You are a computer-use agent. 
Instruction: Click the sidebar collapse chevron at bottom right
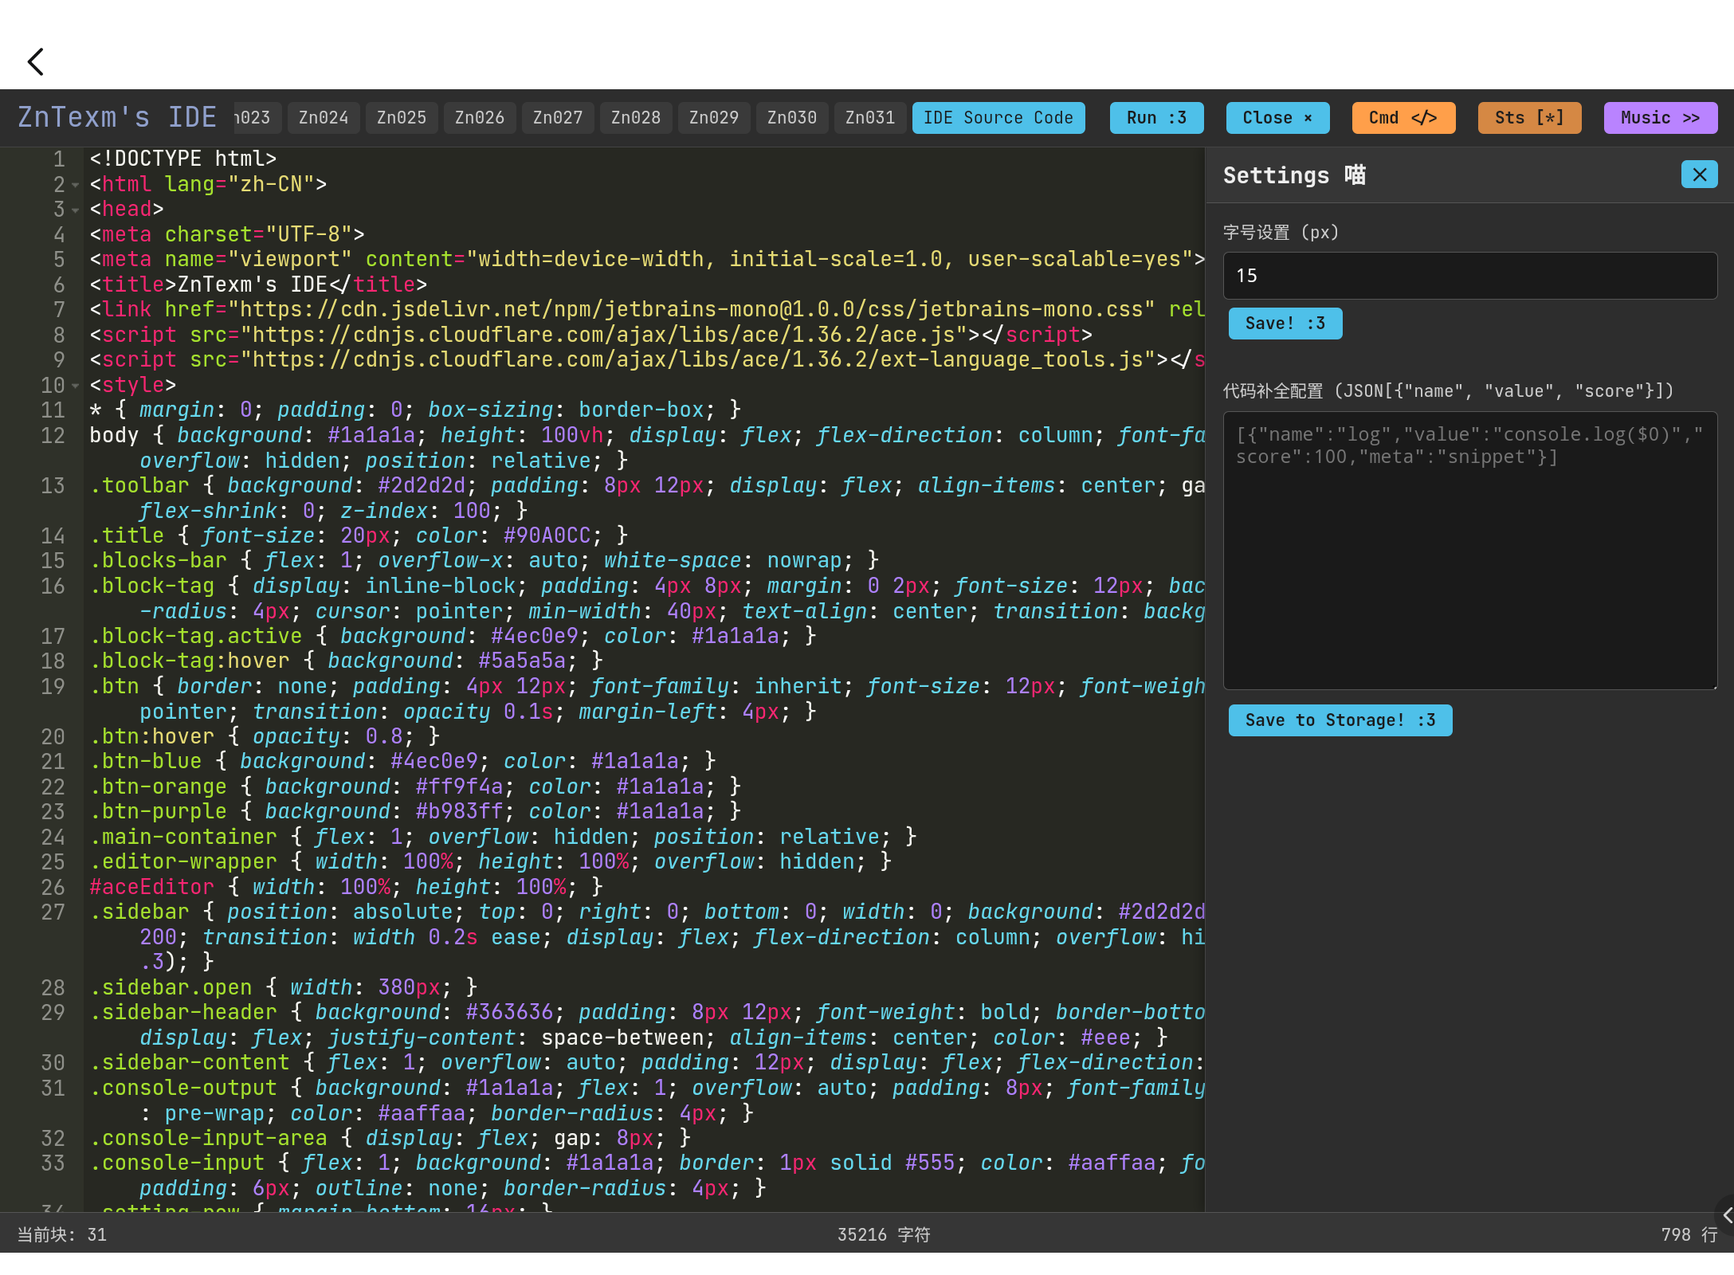1726,1215
